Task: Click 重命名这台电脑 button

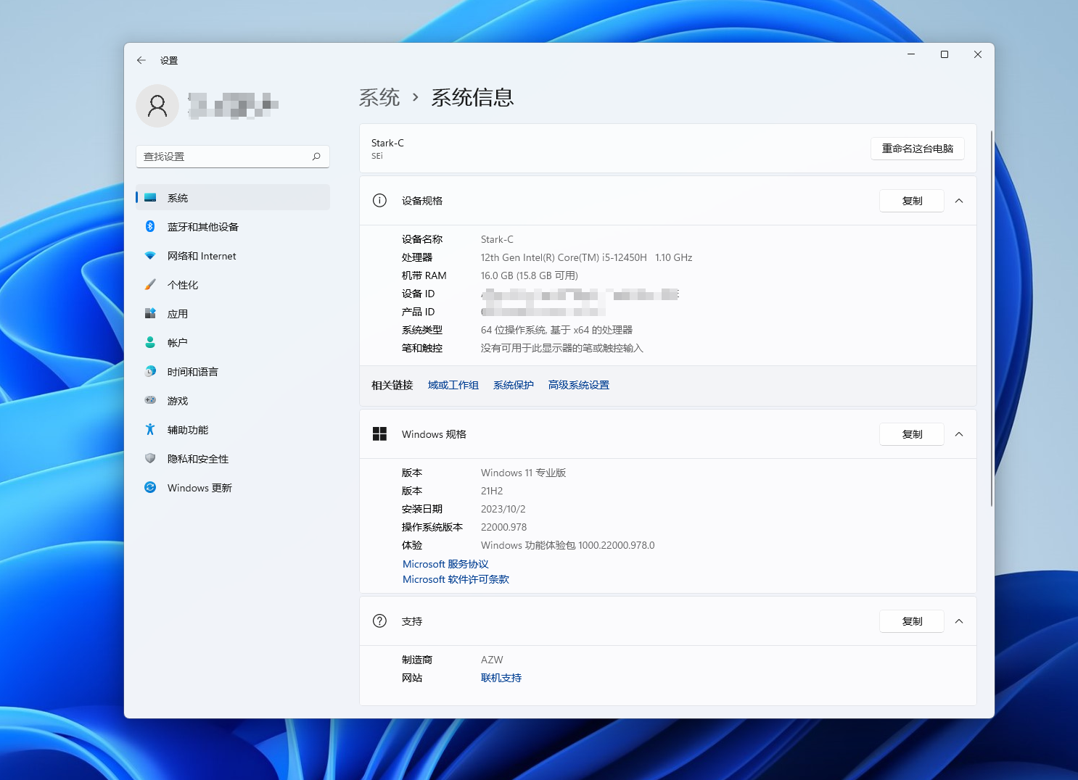Action: (x=918, y=149)
